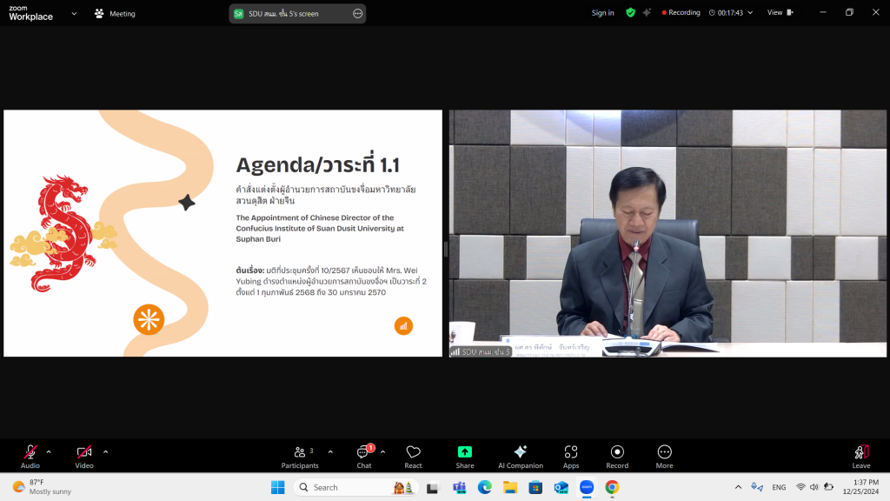Leave the meeting

[860, 456]
